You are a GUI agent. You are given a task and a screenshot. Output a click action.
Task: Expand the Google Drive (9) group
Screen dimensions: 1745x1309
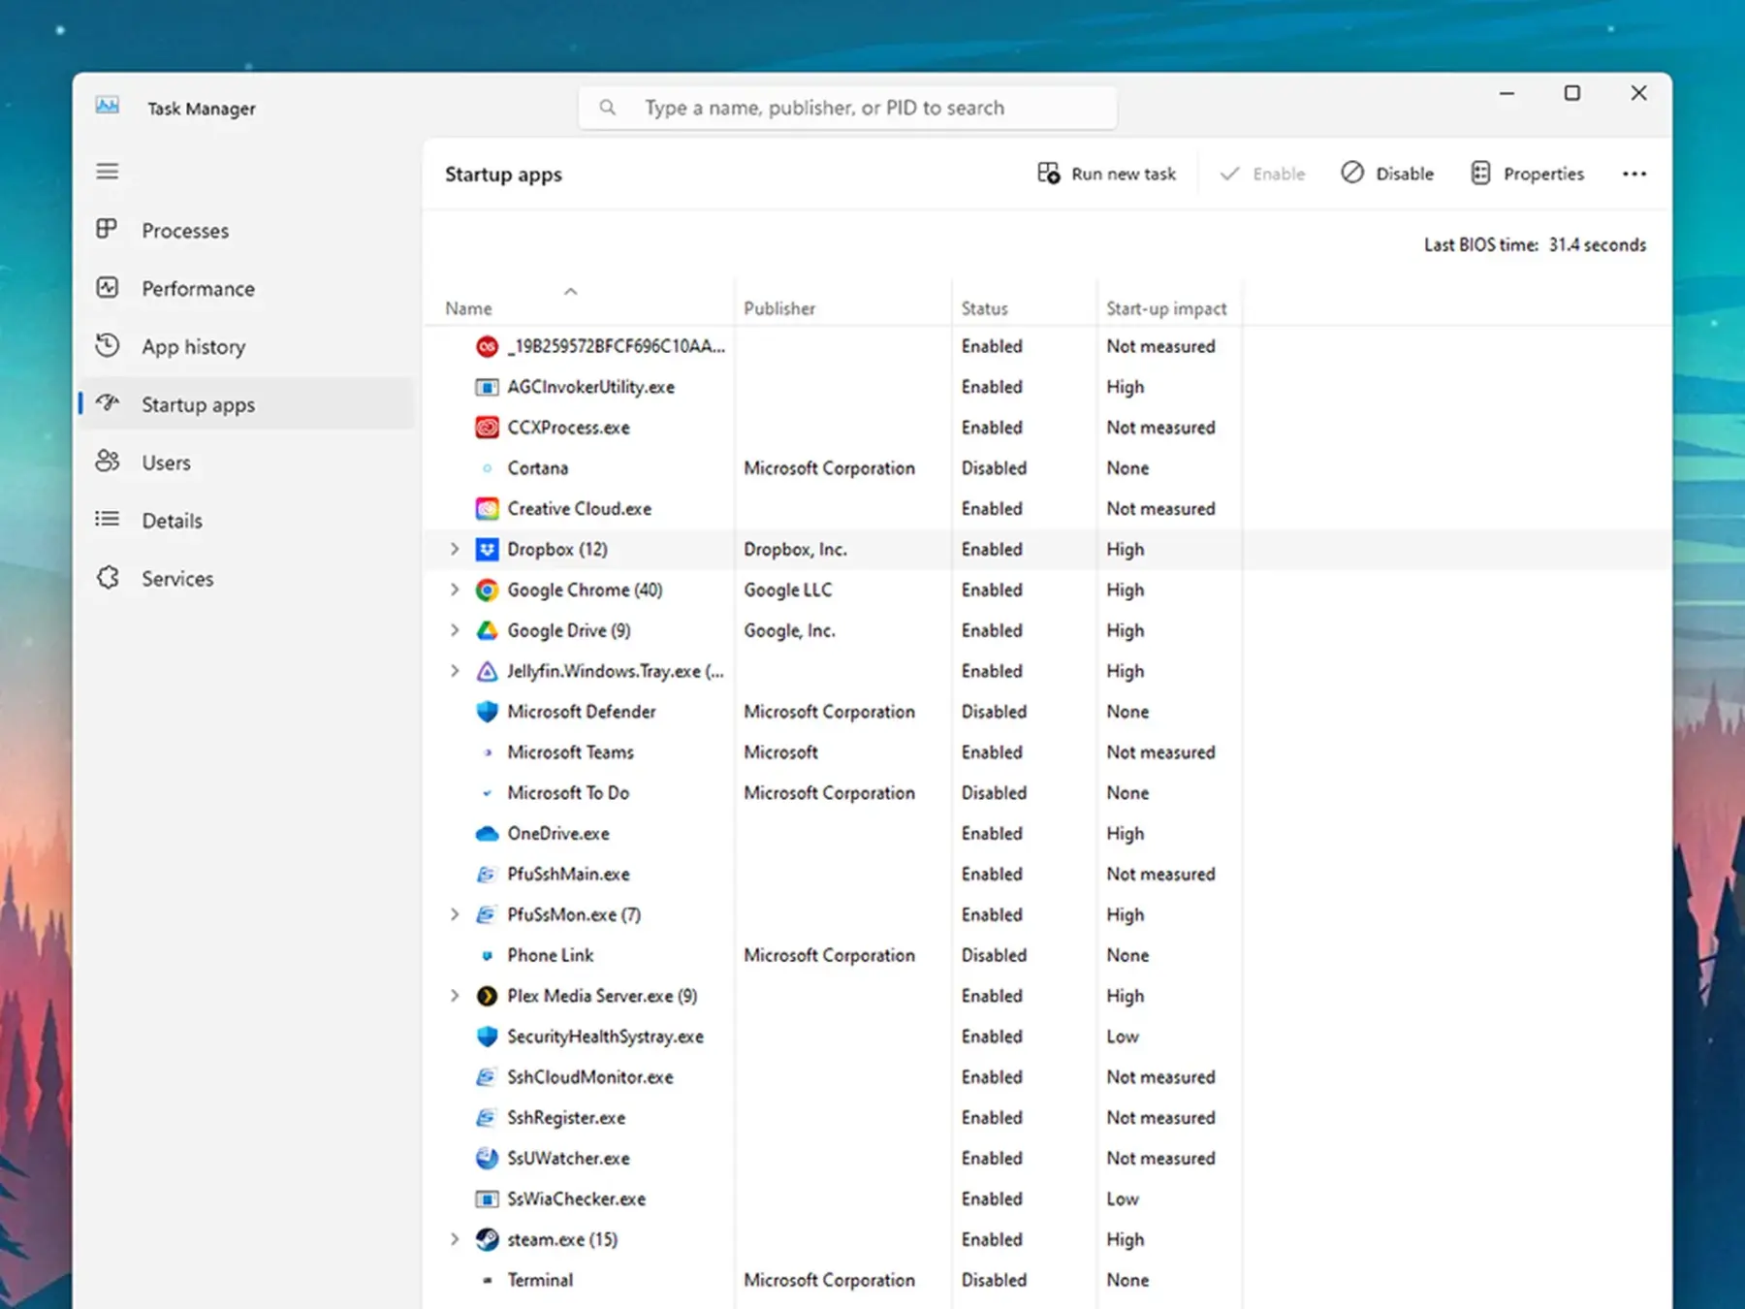point(454,631)
